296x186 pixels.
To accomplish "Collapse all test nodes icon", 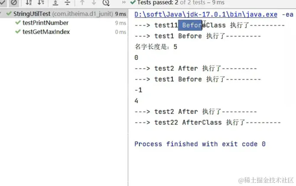I will click(x=67, y=3).
